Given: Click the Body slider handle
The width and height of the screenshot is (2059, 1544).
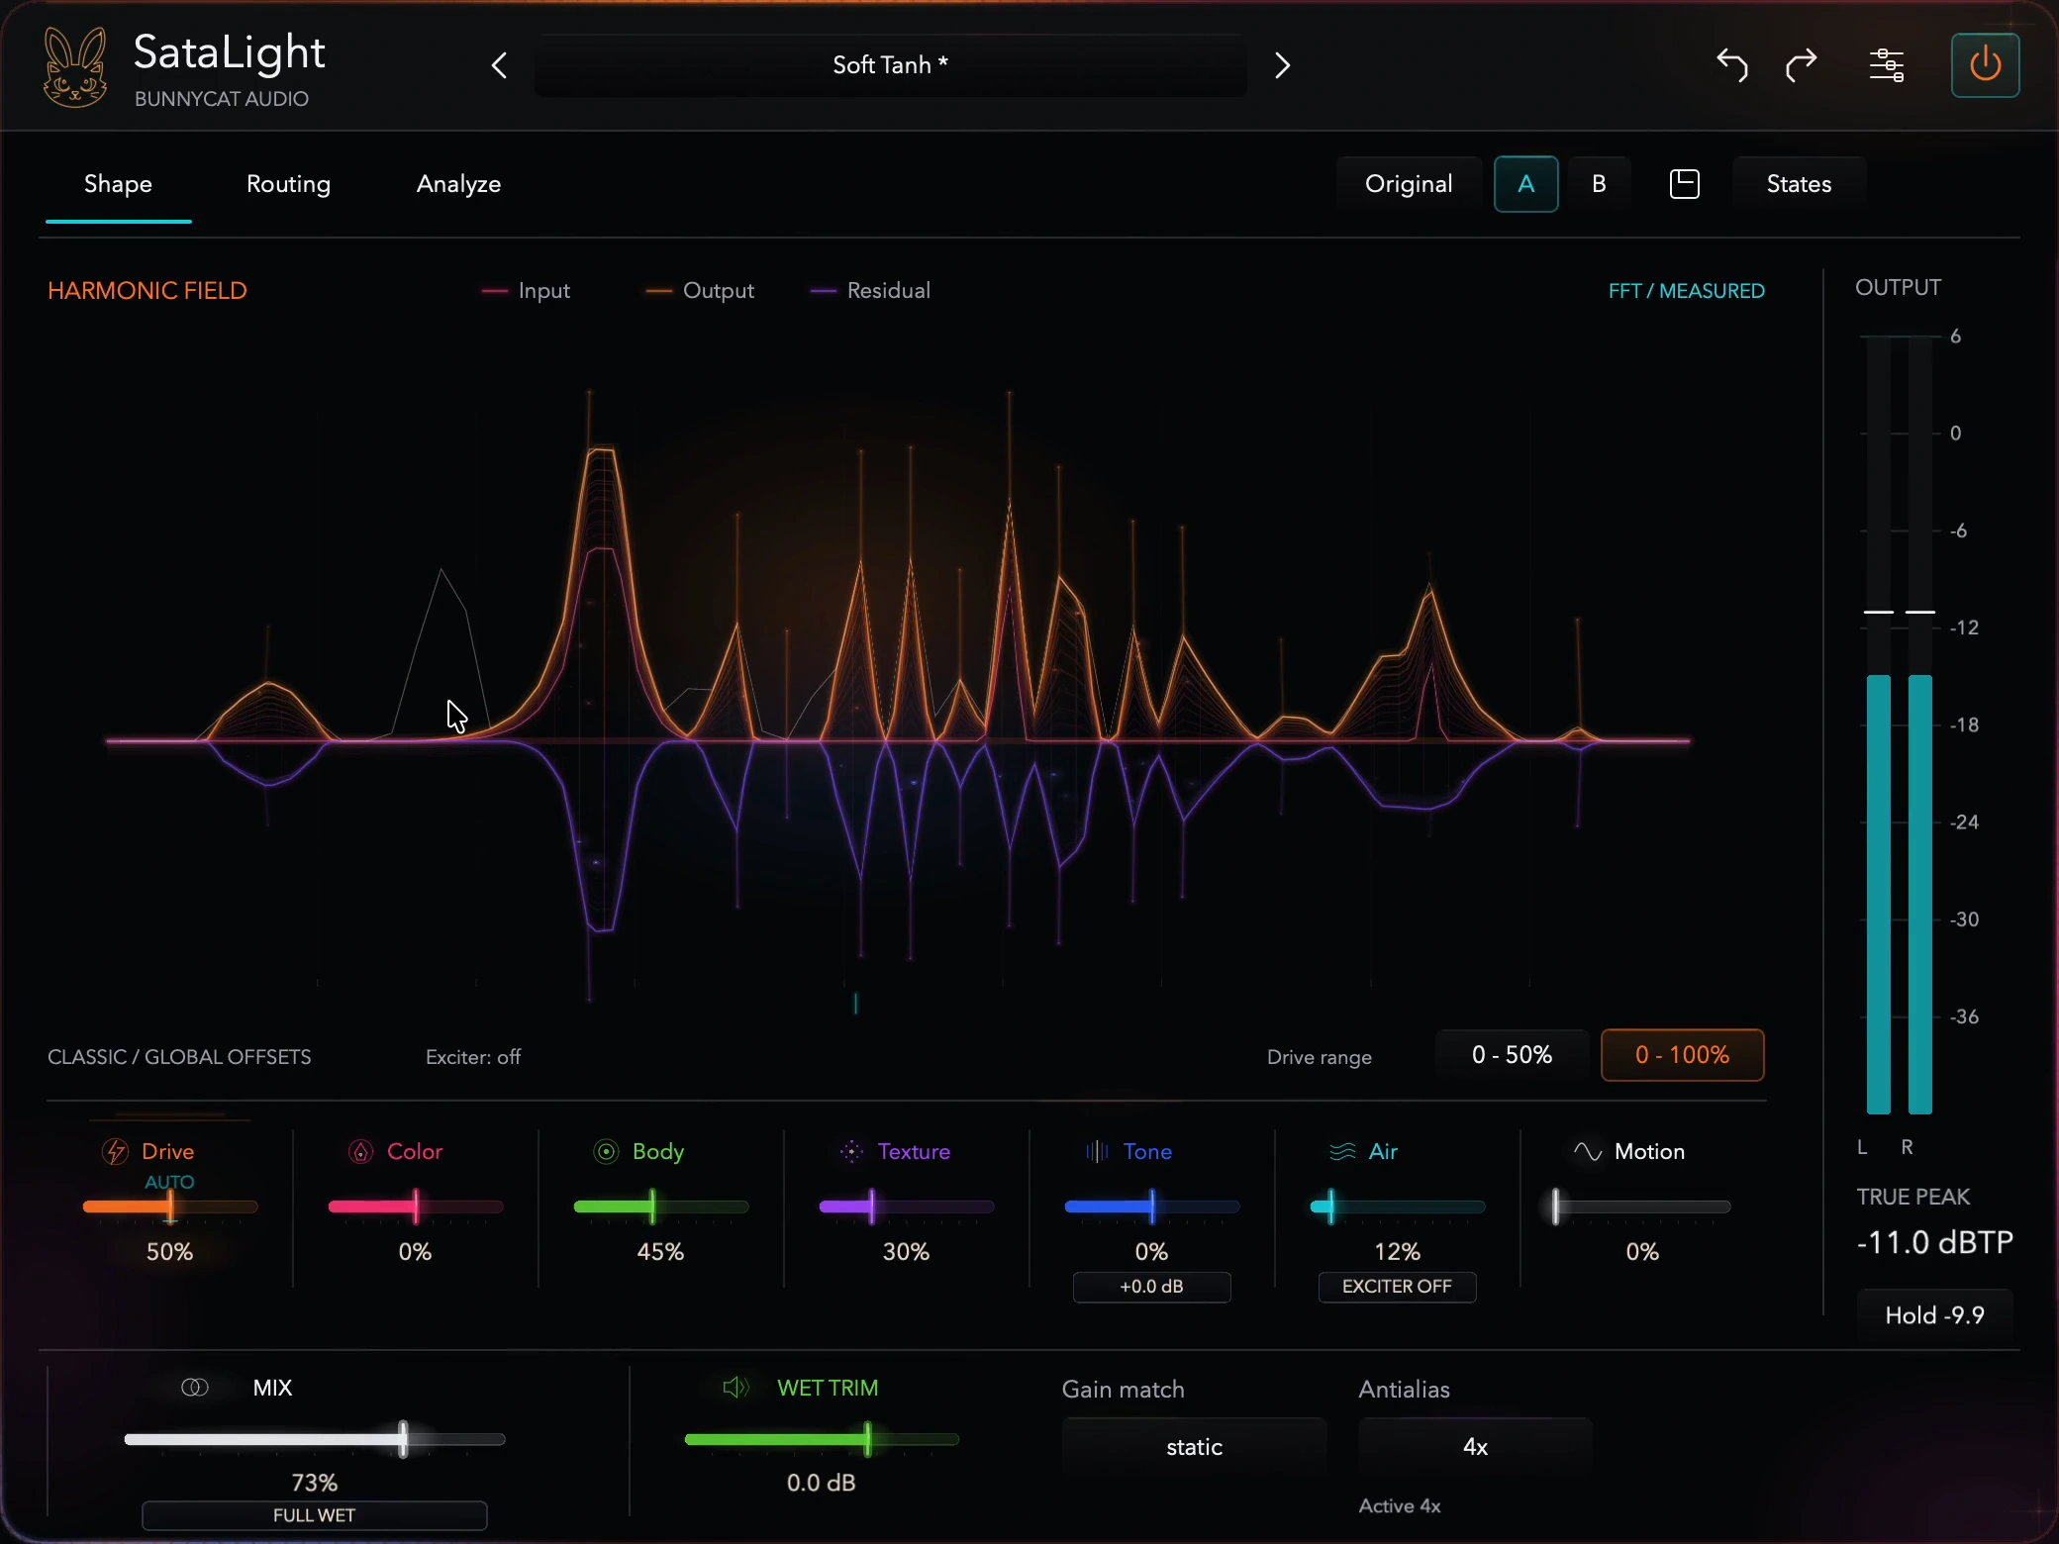Looking at the screenshot, I should click(652, 1206).
